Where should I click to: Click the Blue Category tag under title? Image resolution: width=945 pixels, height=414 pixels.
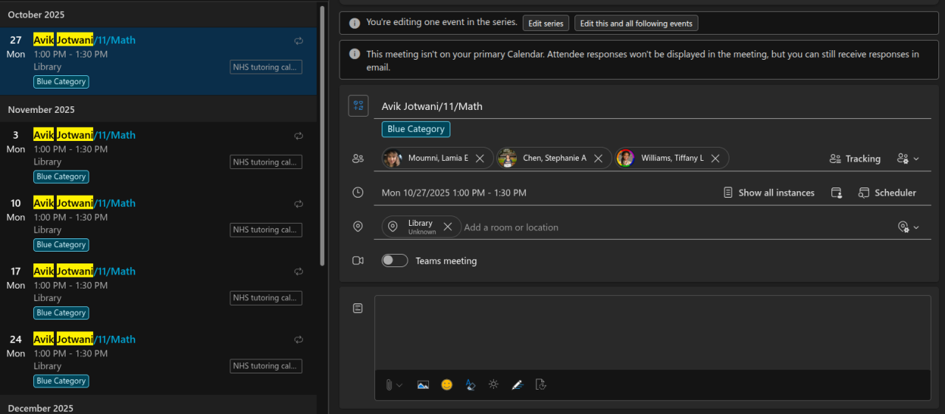click(x=416, y=129)
